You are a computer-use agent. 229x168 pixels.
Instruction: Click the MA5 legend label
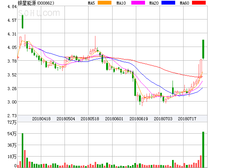point(92,3)
